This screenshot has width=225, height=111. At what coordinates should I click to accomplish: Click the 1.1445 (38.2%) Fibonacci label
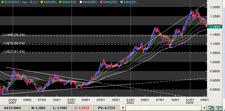(14, 35)
